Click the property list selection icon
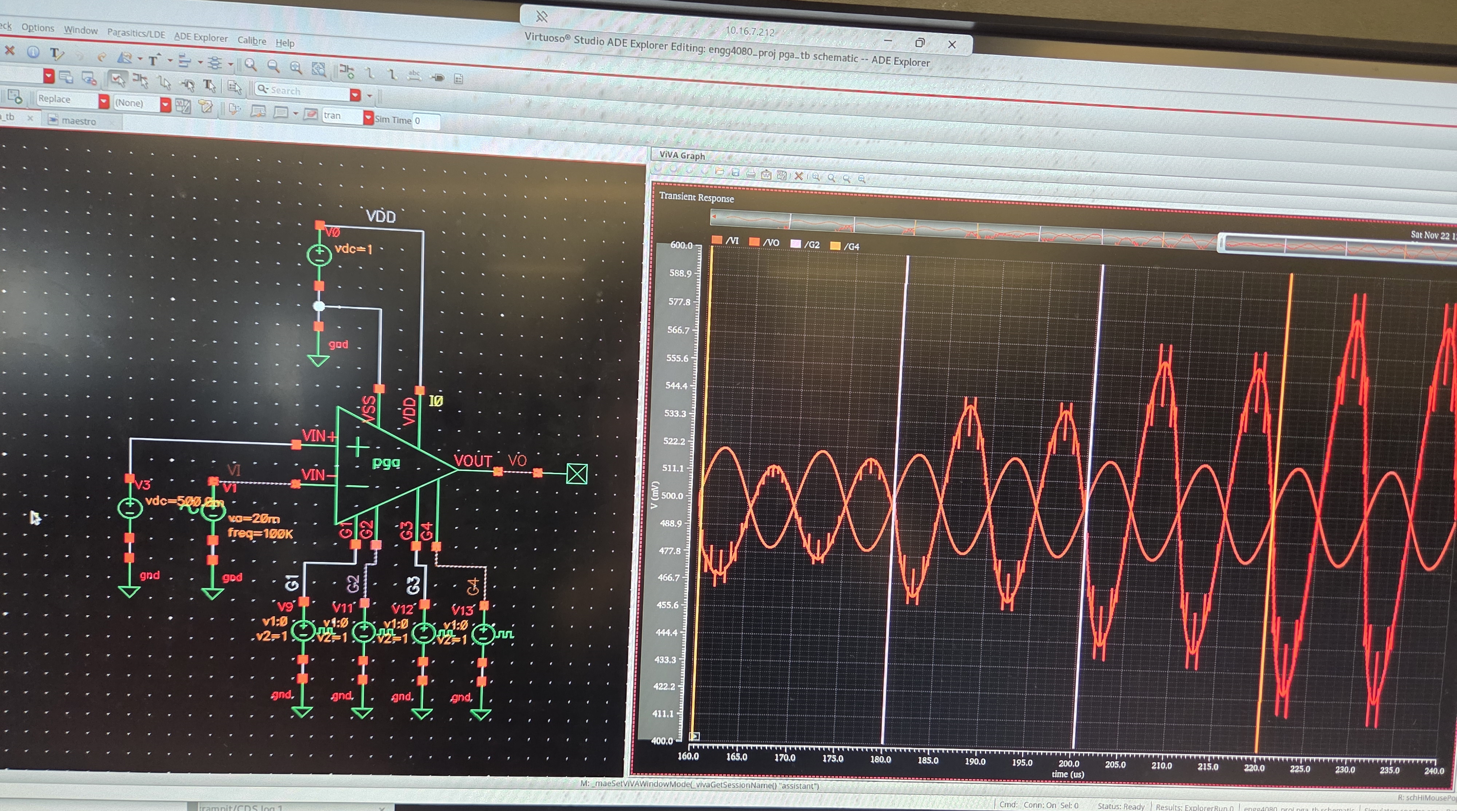The height and width of the screenshot is (811, 1457). click(234, 87)
